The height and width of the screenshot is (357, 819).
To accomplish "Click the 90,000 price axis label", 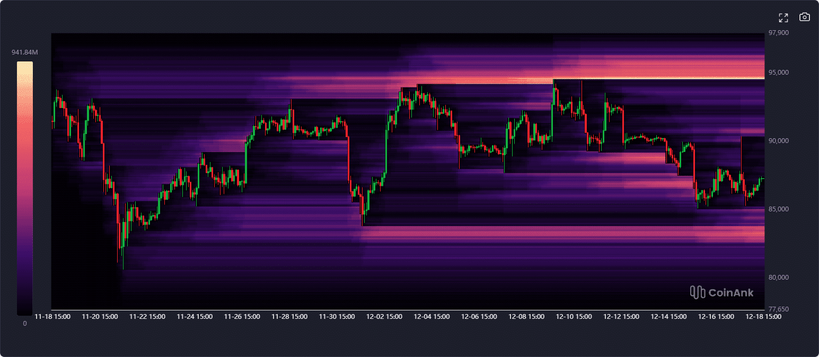I will (778, 140).
